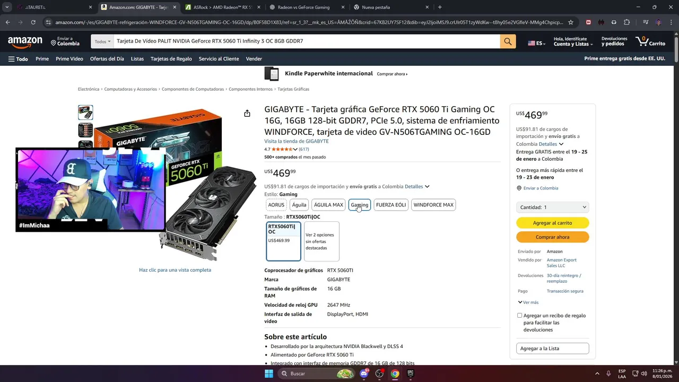
Task: Click Haz clic para una vista completa
Action: (175, 270)
